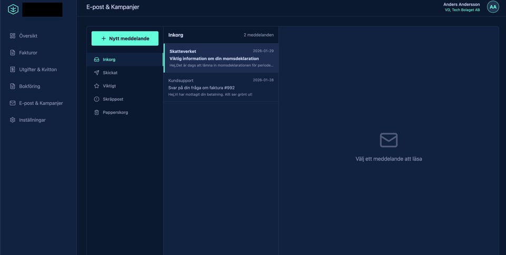Open the Skatteverket message
This screenshot has height=255, width=506.
[x=221, y=58]
